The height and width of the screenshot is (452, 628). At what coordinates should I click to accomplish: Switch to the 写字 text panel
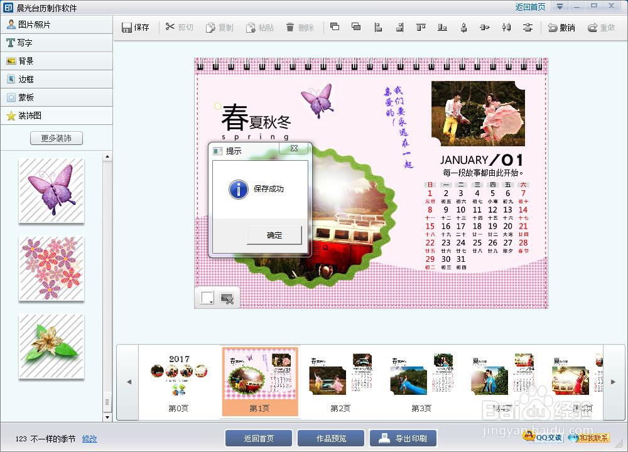25,43
